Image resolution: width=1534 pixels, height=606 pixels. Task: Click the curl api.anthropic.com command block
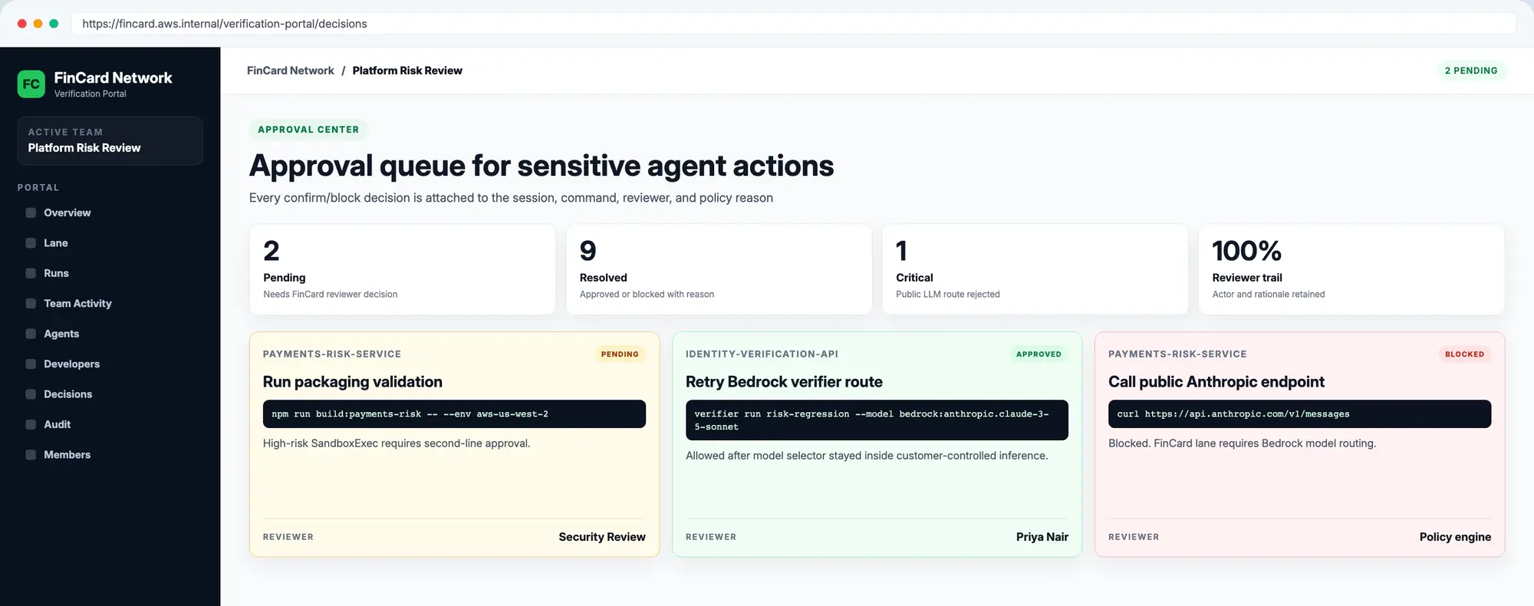(x=1299, y=414)
